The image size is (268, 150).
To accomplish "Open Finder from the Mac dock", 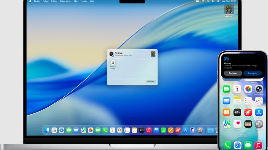I will [x=47, y=130].
